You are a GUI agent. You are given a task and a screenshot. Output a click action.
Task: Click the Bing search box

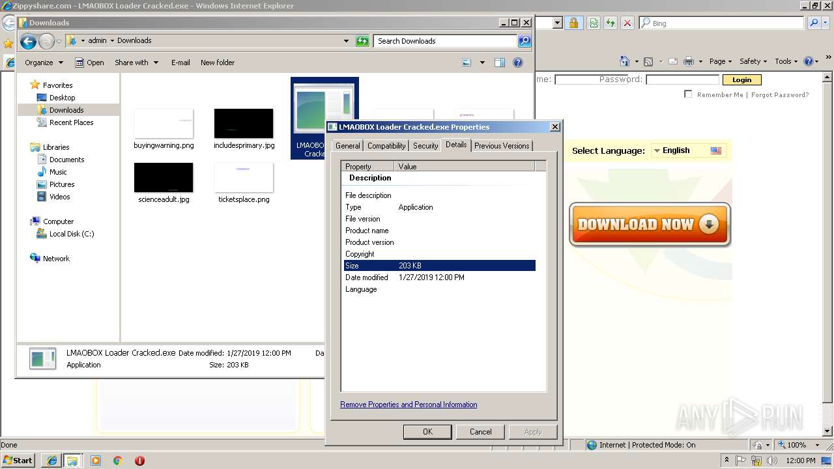pyautogui.click(x=722, y=23)
